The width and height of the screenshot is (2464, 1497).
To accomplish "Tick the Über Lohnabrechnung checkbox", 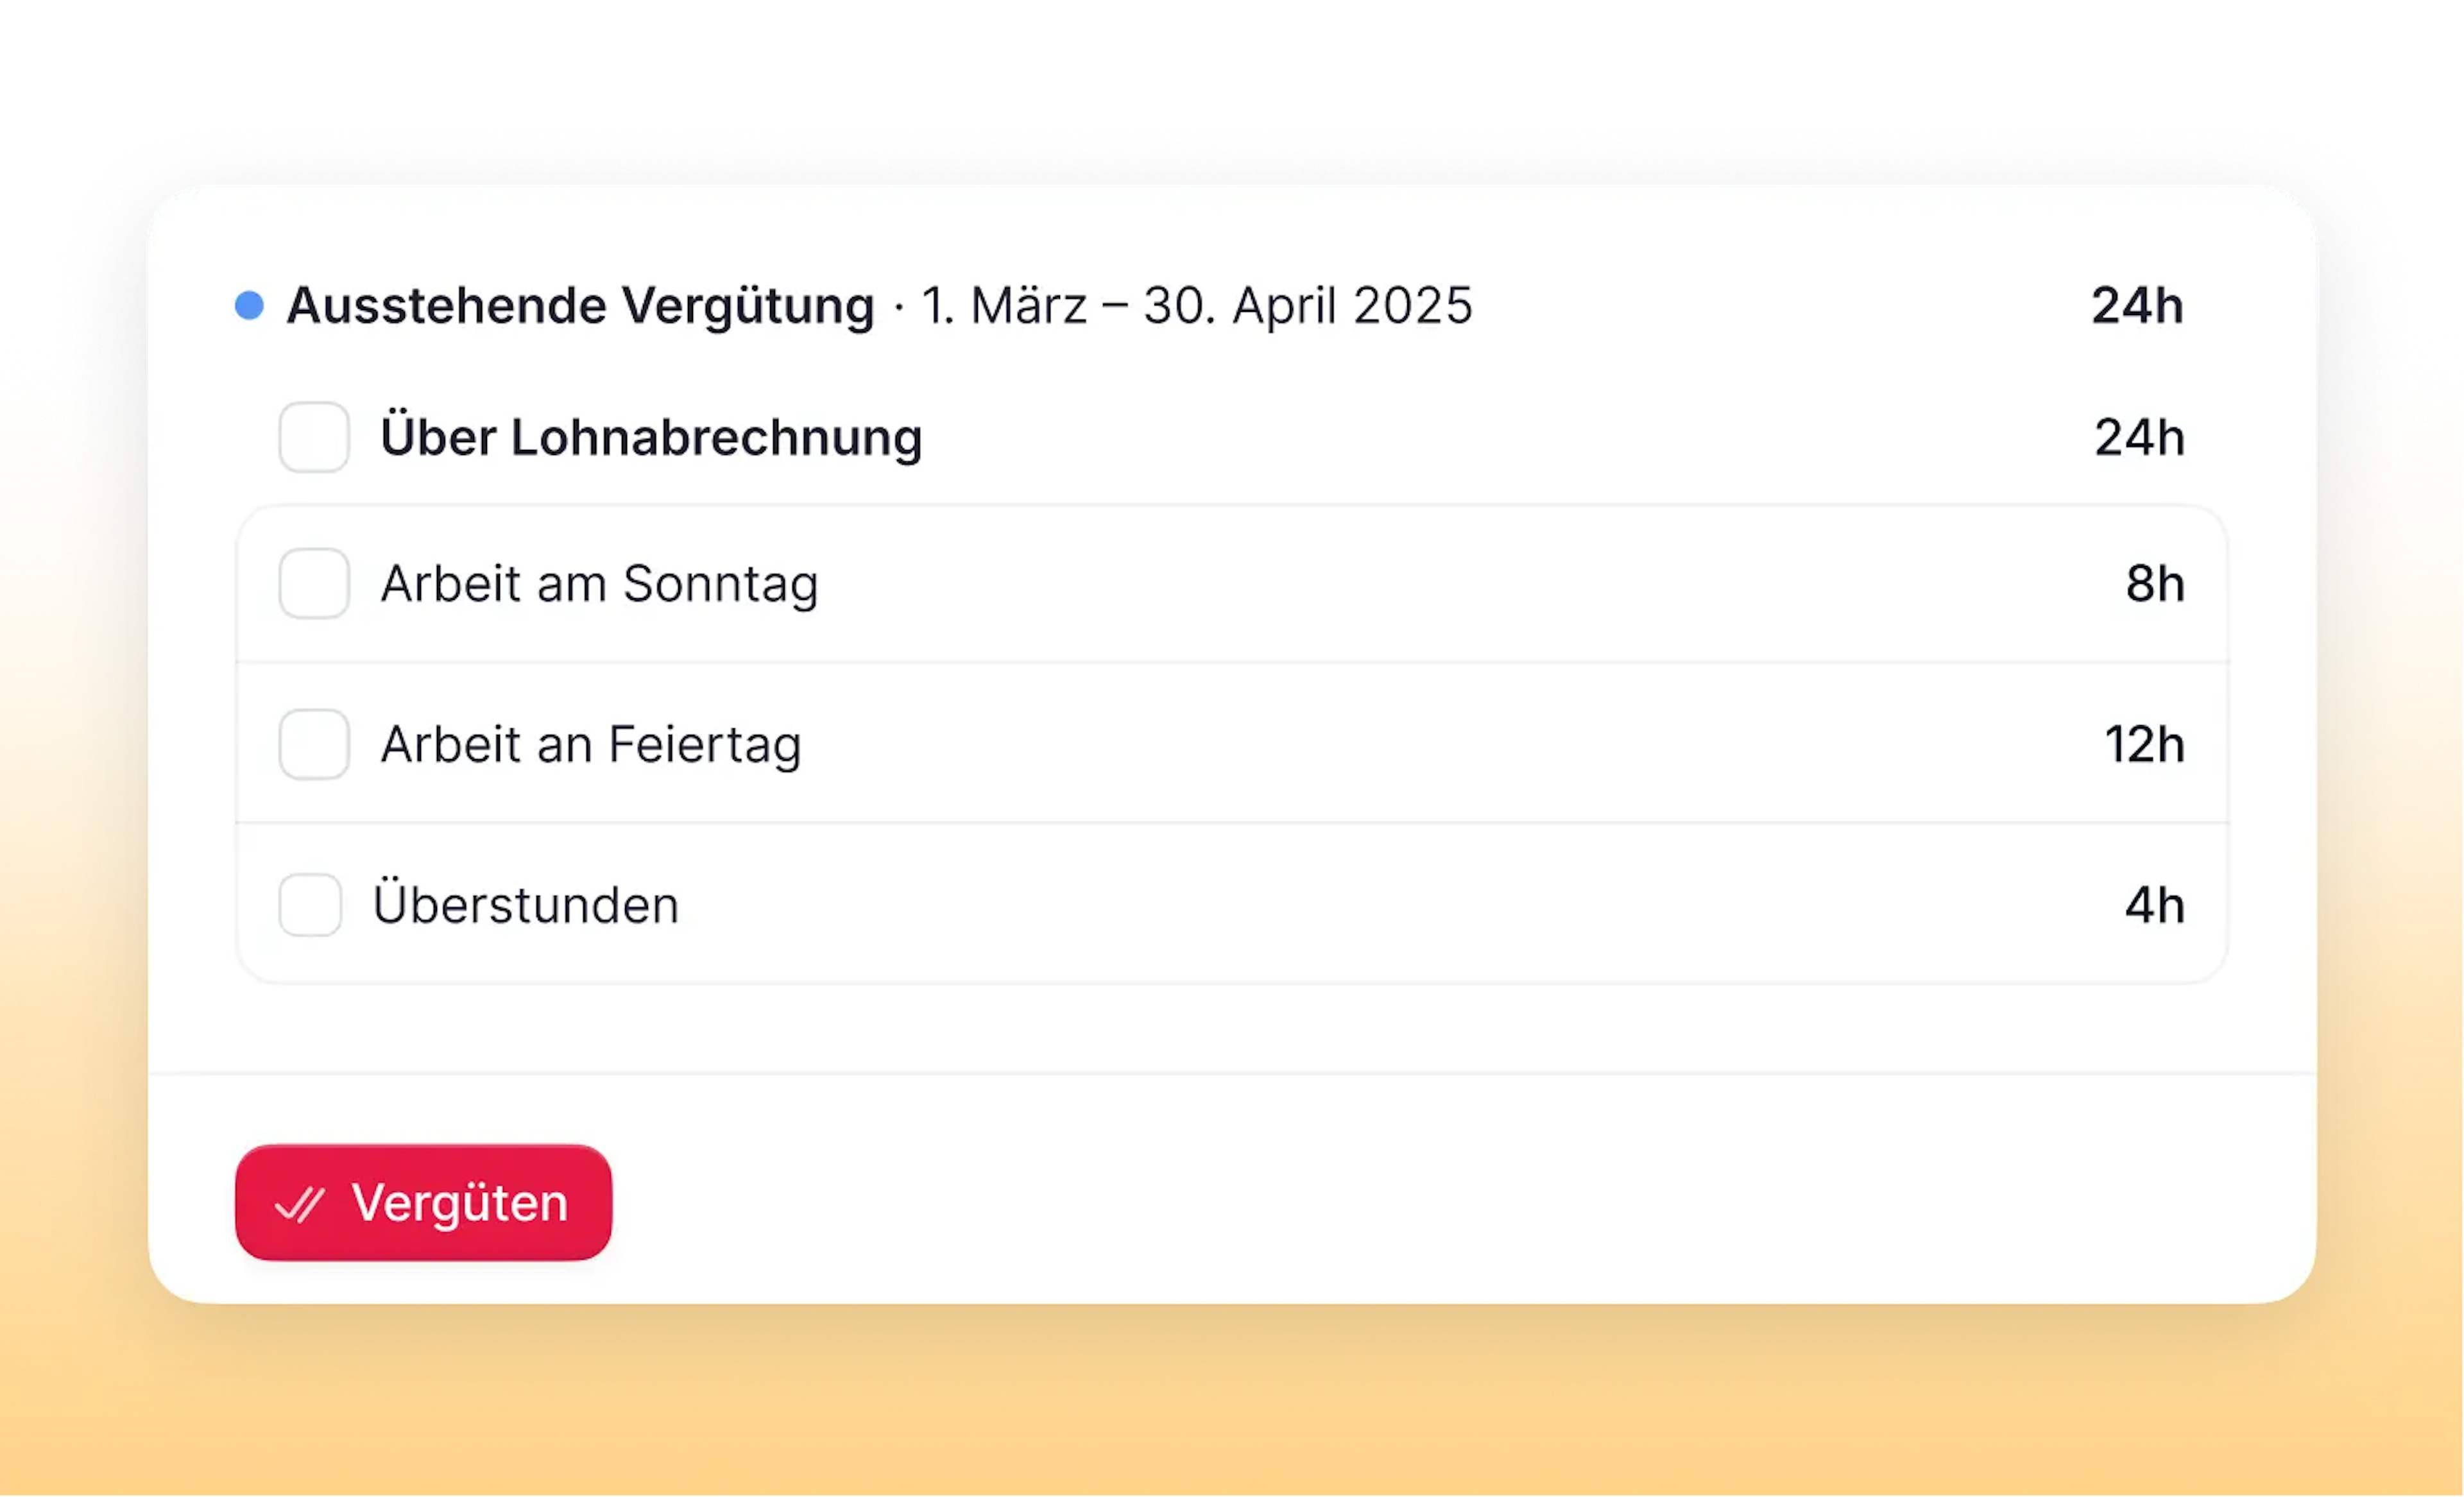I will point(314,437).
